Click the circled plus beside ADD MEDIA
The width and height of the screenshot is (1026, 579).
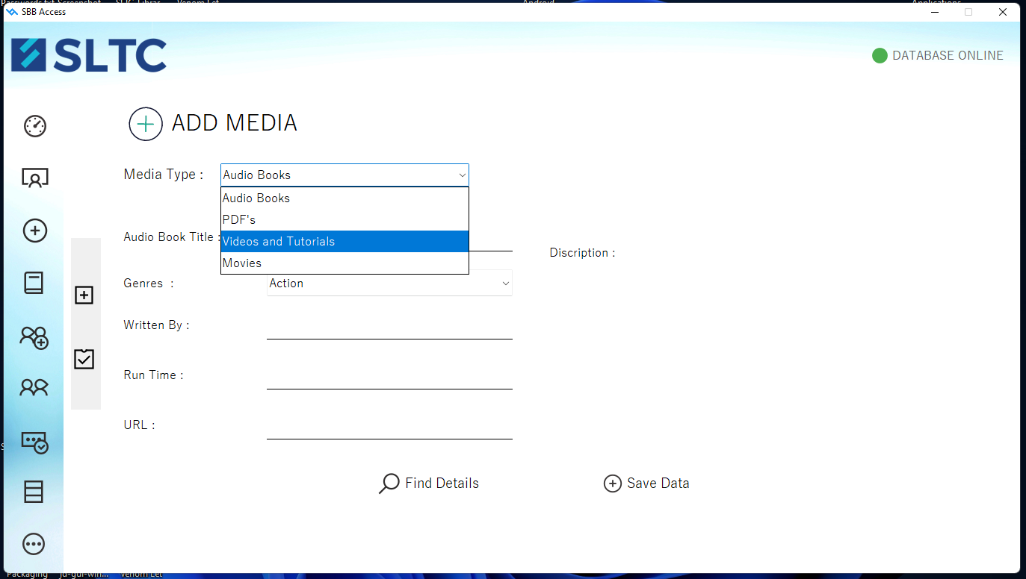(146, 124)
